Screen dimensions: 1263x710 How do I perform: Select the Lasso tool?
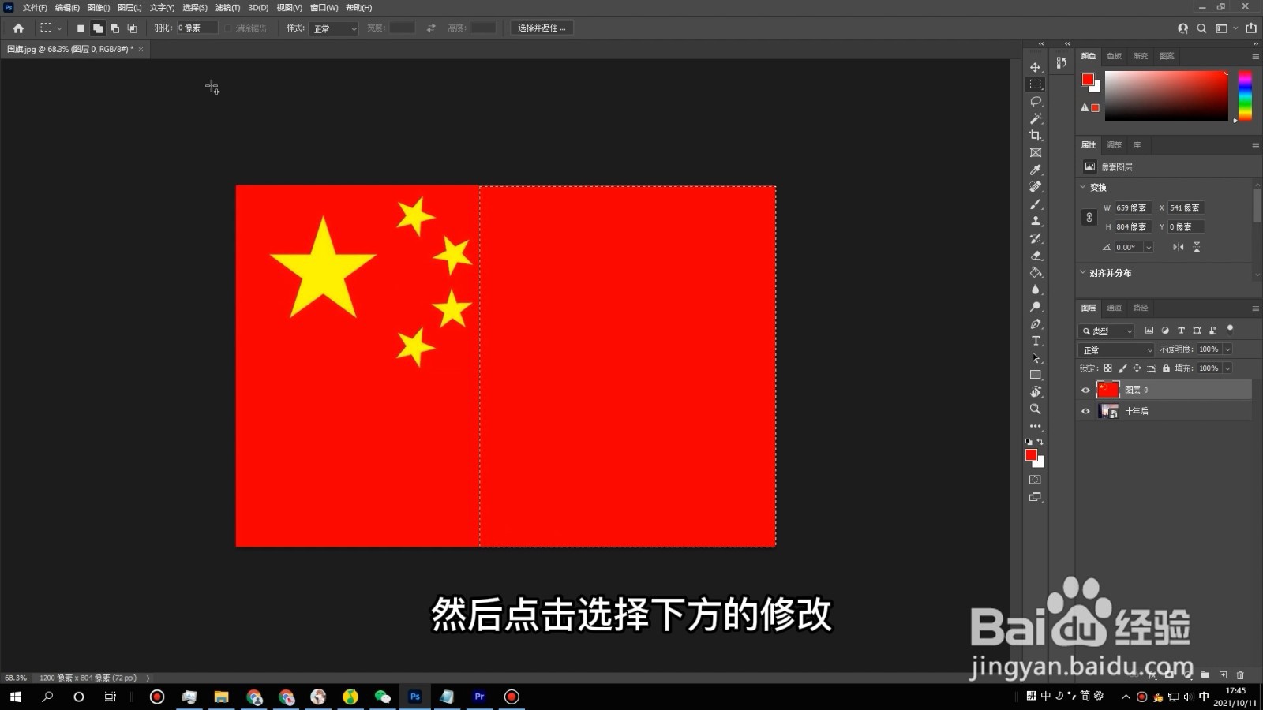click(1035, 102)
